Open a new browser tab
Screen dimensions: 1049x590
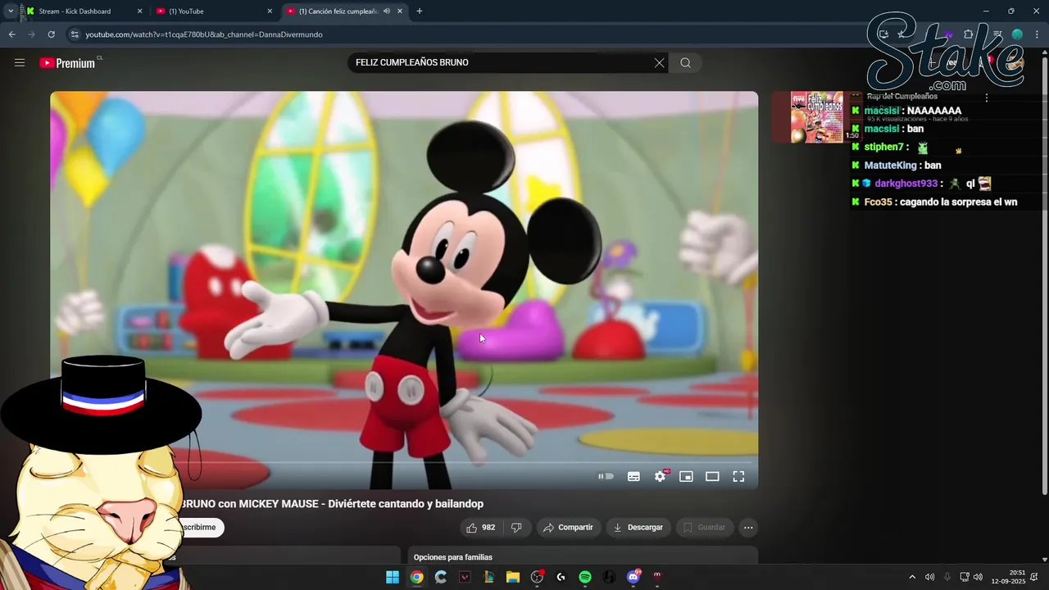420,11
